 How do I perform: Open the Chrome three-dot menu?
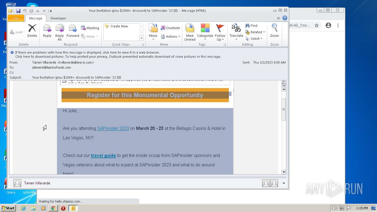[x=338, y=26]
